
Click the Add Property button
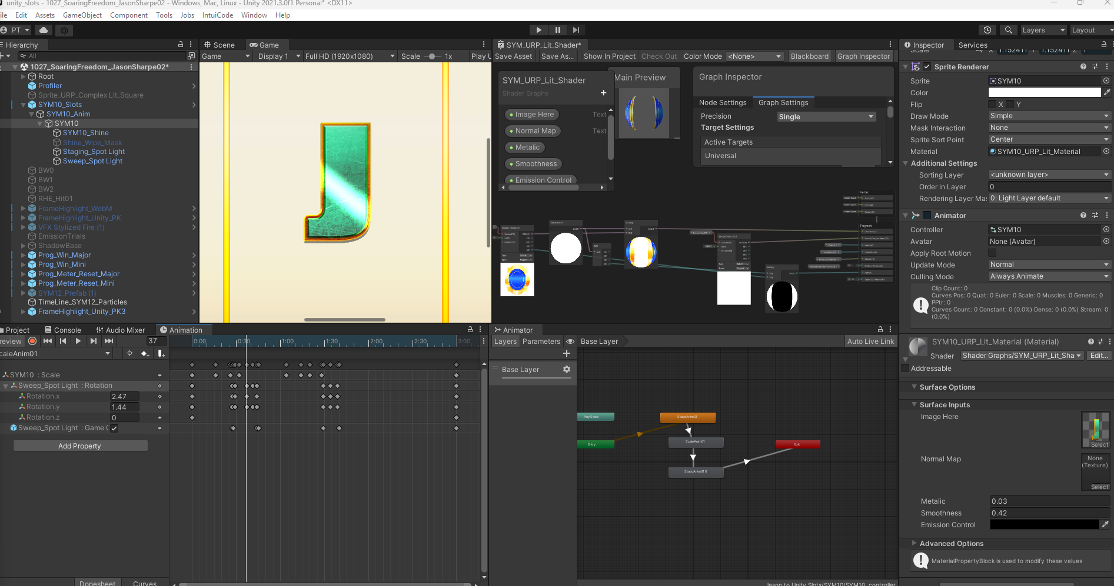click(80, 446)
